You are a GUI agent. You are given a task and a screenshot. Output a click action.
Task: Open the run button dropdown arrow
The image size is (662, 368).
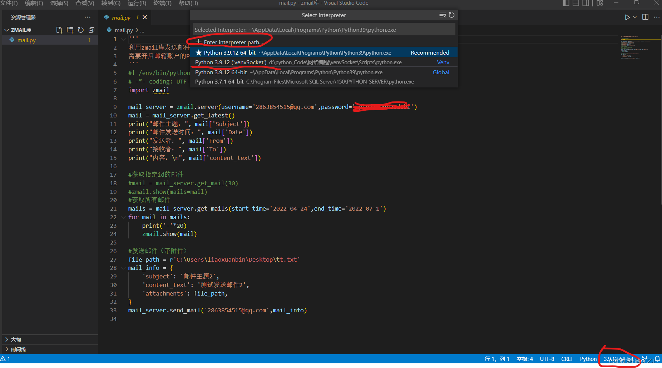pos(635,17)
